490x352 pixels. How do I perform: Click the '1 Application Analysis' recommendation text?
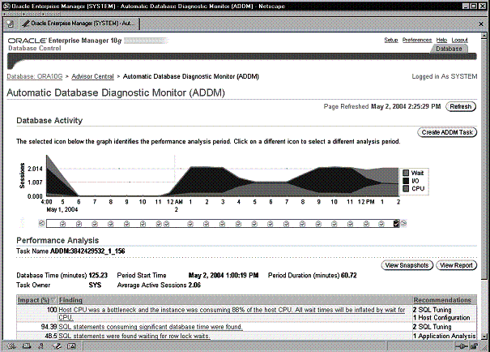click(x=444, y=336)
